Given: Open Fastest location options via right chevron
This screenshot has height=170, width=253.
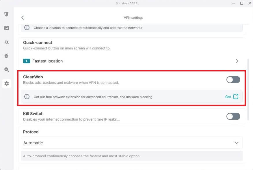Looking at the screenshot, I should 237,61.
